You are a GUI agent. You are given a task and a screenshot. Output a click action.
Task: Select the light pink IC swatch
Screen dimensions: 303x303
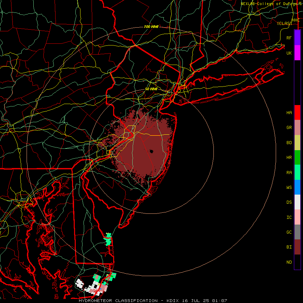pyautogui.click(x=297, y=217)
